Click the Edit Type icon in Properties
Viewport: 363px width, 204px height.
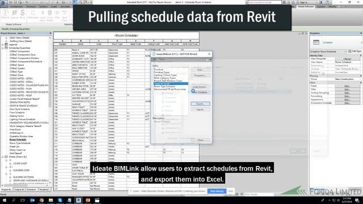click(x=350, y=51)
